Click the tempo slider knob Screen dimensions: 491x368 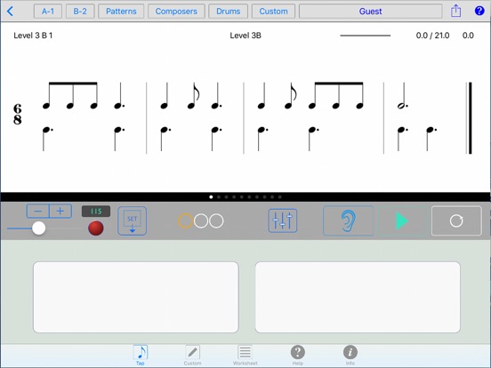39,228
